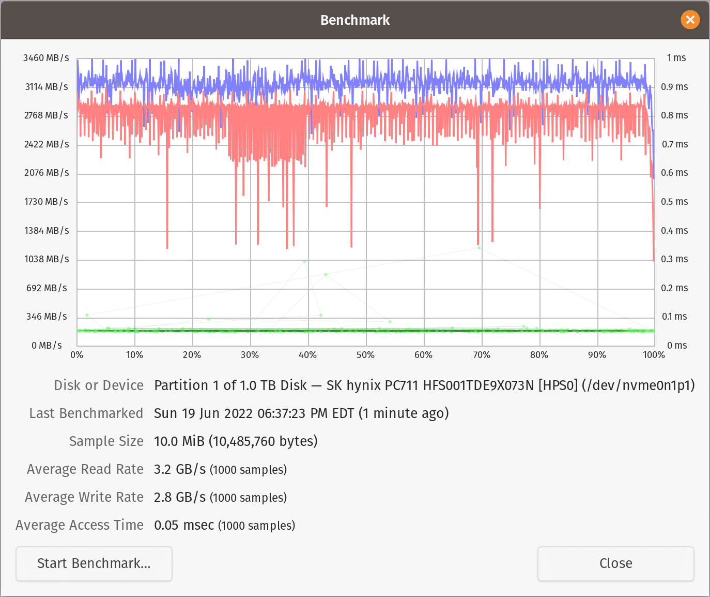The image size is (710, 597).
Task: Click the Close button
Action: point(615,563)
